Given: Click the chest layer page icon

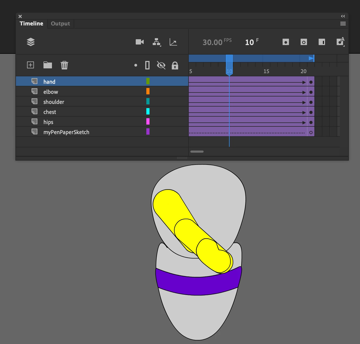Looking at the screenshot, I should [x=34, y=111].
